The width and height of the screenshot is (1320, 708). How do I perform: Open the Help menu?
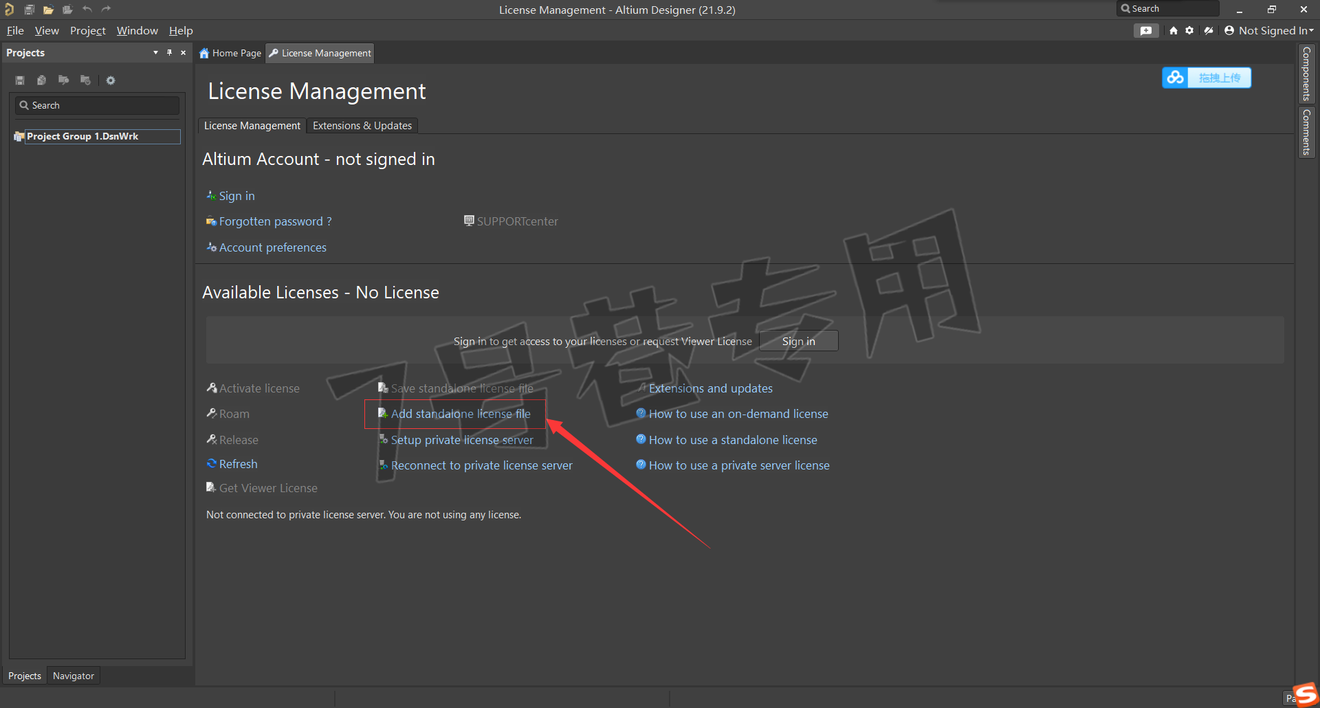pyautogui.click(x=181, y=31)
